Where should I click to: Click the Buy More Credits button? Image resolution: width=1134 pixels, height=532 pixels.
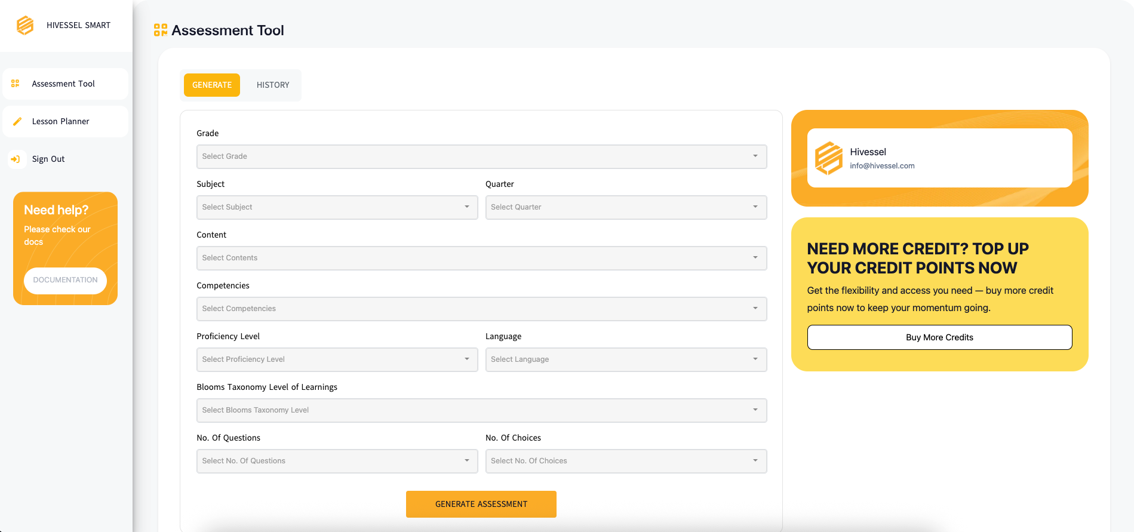point(939,337)
